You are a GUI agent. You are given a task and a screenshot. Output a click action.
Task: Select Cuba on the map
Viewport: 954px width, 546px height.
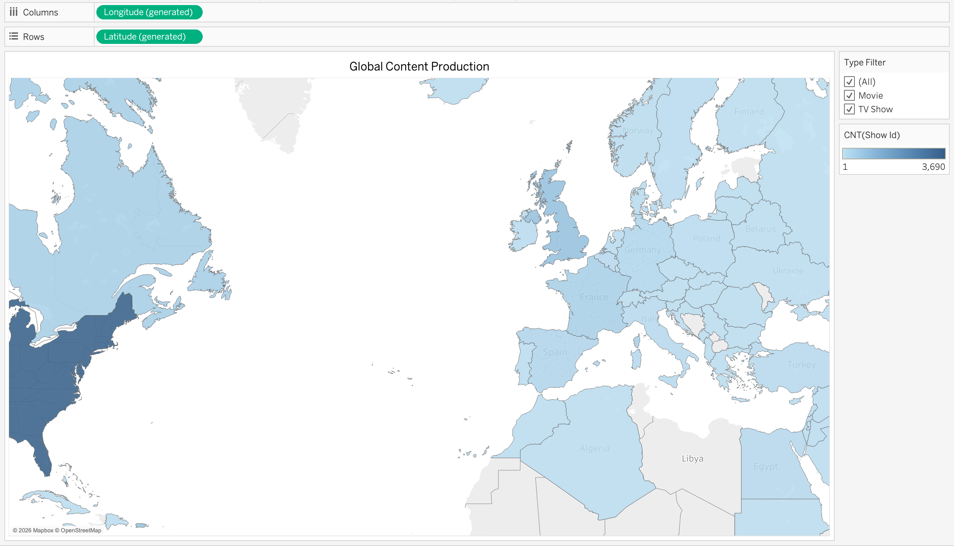[x=56, y=501]
